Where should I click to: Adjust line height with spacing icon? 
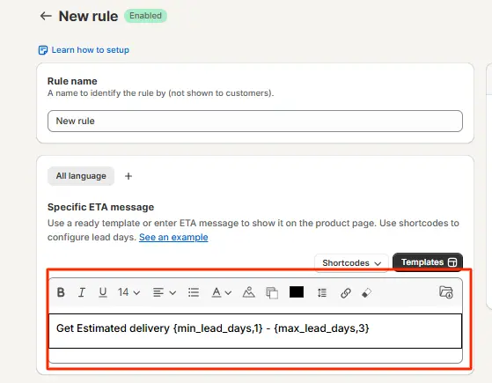[321, 292]
